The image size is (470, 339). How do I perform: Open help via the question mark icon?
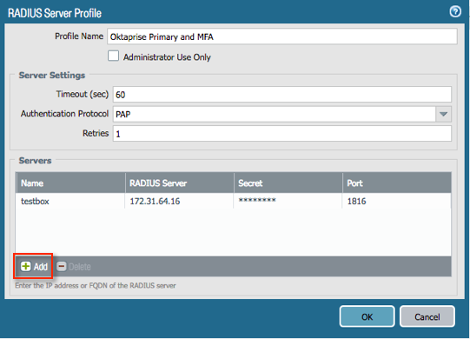[x=455, y=11]
